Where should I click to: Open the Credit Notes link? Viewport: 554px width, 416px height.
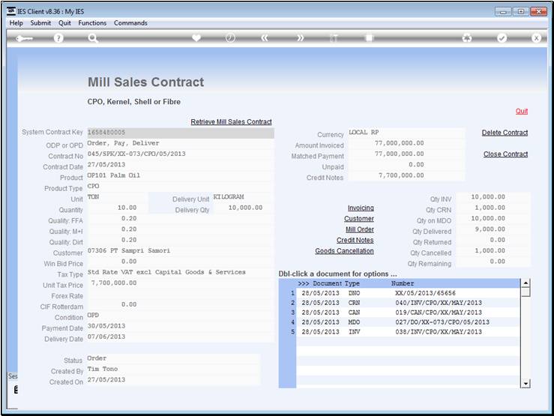pyautogui.click(x=355, y=240)
